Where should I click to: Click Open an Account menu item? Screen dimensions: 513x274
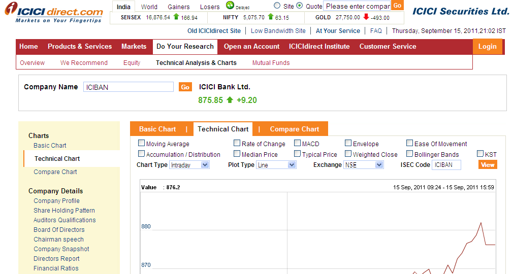[x=251, y=47]
